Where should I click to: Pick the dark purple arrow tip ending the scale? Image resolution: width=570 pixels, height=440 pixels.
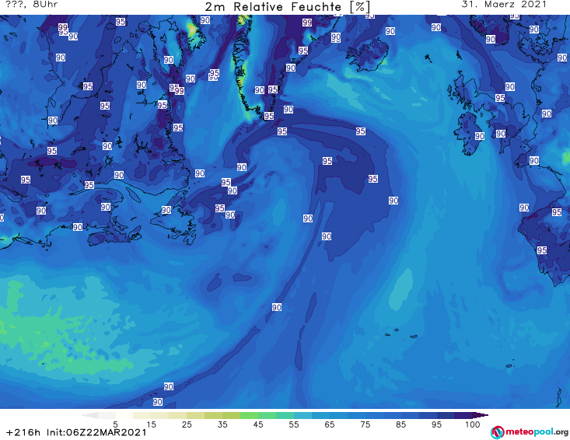(481, 415)
